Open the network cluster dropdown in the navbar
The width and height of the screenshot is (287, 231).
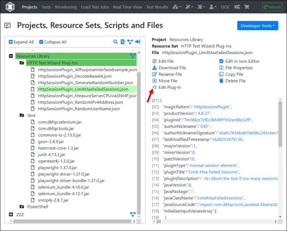177,7
